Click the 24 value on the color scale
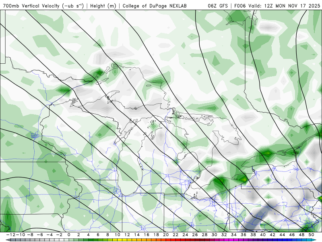 [x=185, y=235]
